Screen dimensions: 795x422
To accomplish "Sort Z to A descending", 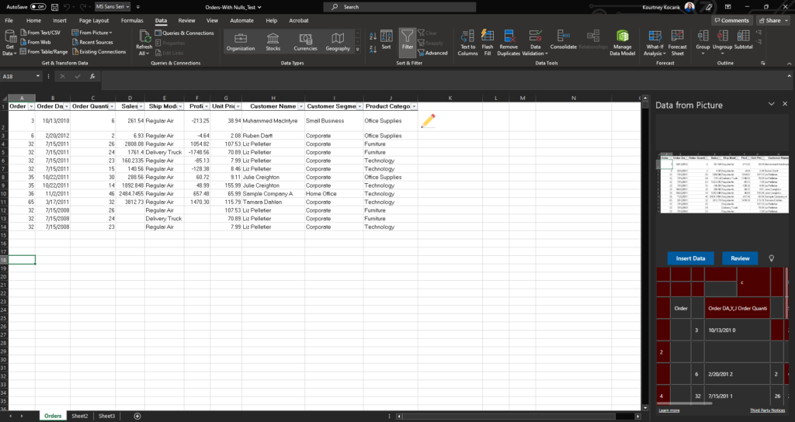I will point(373,49).
